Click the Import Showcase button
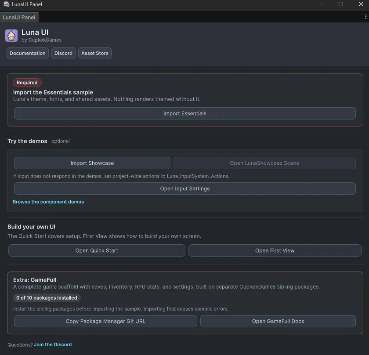Screen dimensions: 369x355 [x=92, y=163]
